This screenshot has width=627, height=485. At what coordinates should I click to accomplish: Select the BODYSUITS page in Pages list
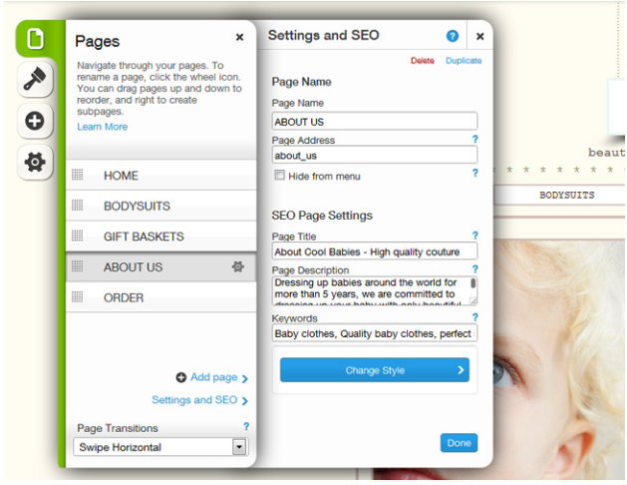(x=160, y=206)
